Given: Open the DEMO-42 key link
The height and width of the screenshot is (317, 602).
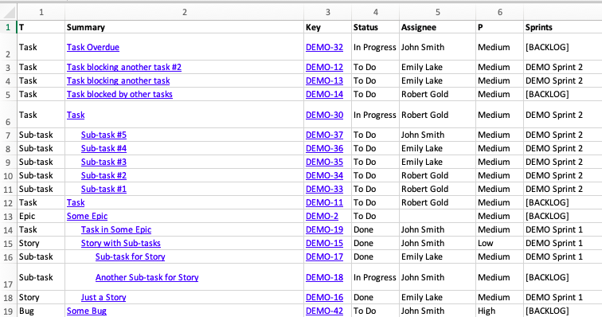Looking at the screenshot, I should (324, 311).
